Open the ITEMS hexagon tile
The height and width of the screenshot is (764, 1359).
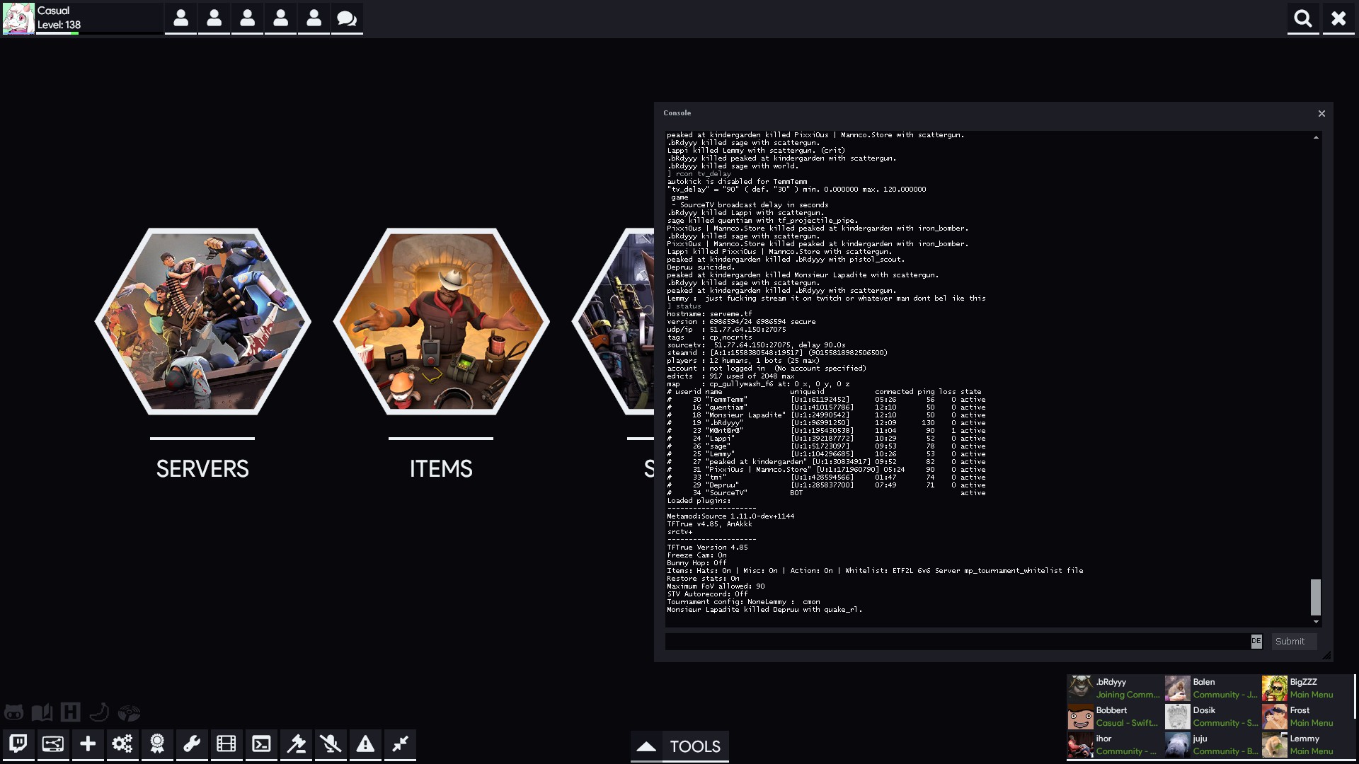tap(441, 321)
